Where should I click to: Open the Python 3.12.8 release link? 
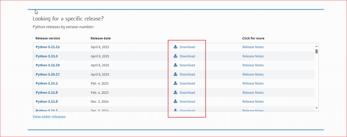(x=47, y=102)
